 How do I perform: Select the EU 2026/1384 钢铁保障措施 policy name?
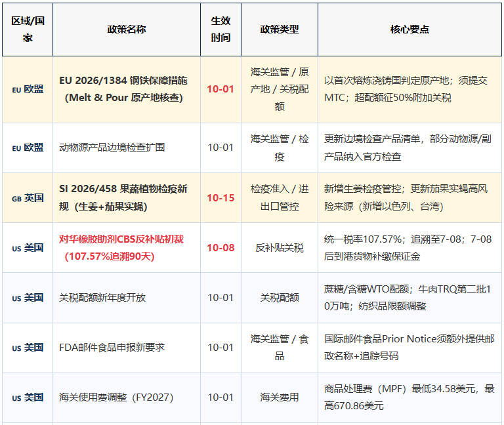click(123, 89)
